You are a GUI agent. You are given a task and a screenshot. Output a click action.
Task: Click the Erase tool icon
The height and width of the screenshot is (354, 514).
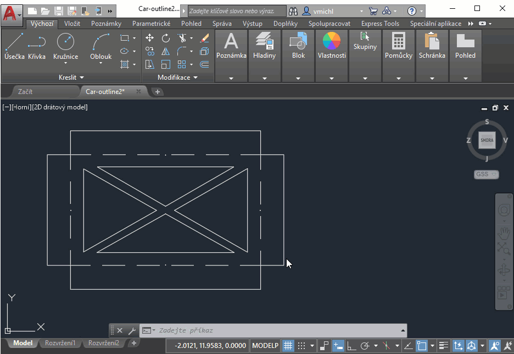pos(204,38)
